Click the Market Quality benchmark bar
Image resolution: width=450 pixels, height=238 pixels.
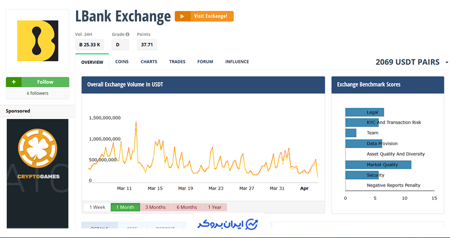pos(378,165)
